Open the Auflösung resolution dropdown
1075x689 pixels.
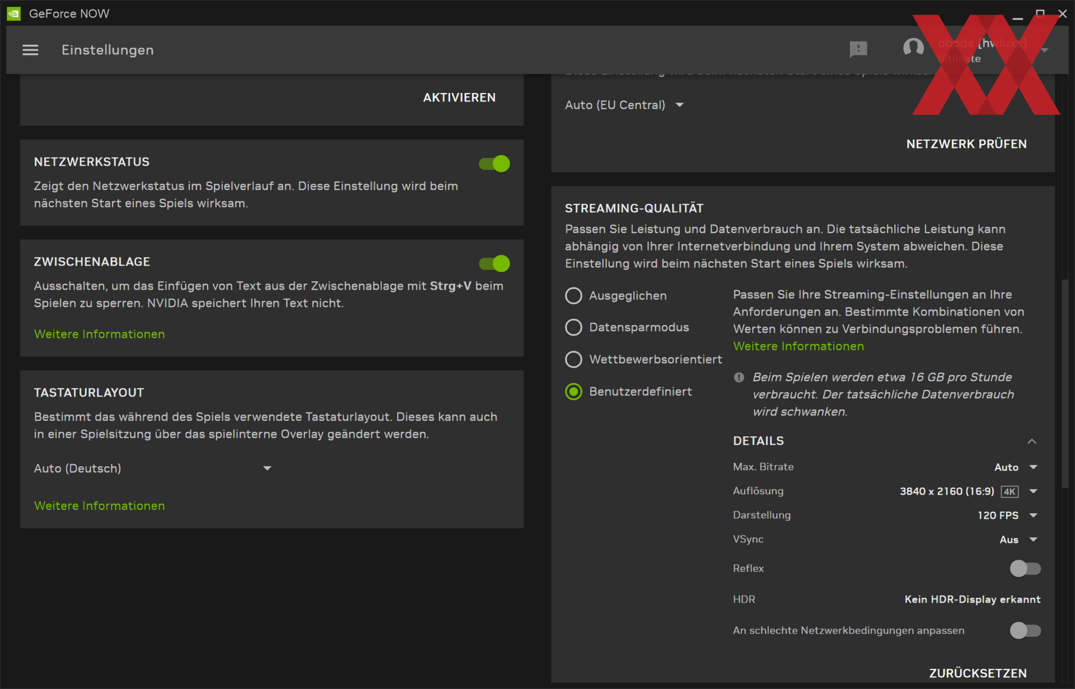pyautogui.click(x=970, y=491)
